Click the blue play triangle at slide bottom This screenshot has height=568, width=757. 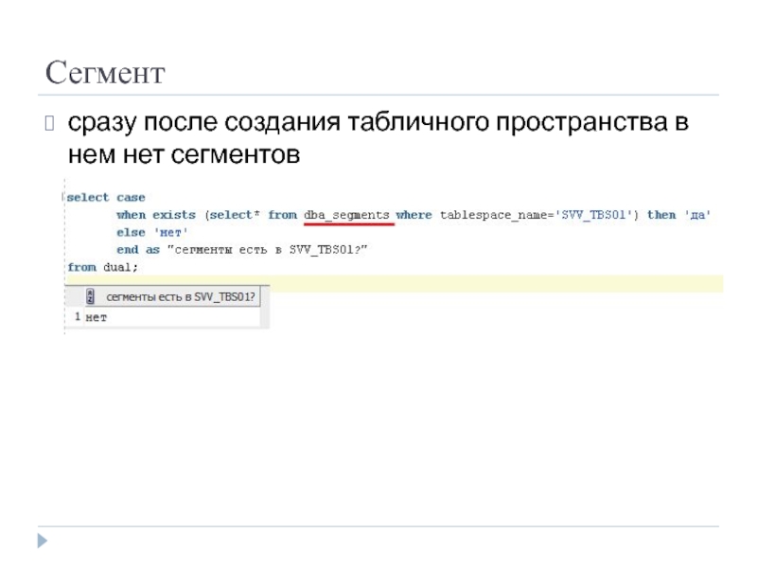(43, 541)
